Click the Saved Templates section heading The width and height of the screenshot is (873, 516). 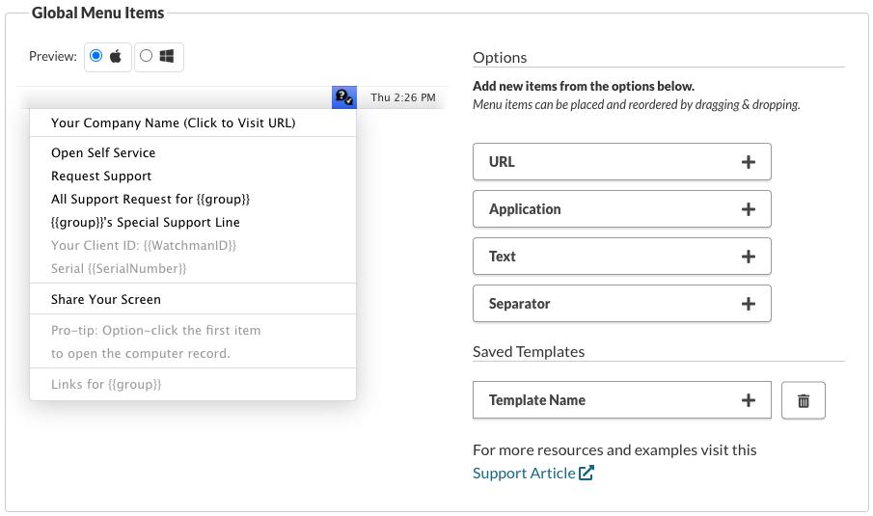tap(529, 352)
